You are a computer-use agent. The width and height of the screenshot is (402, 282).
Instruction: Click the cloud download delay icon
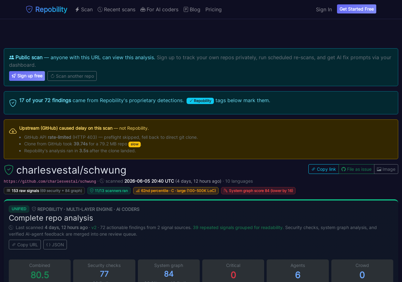13,131
